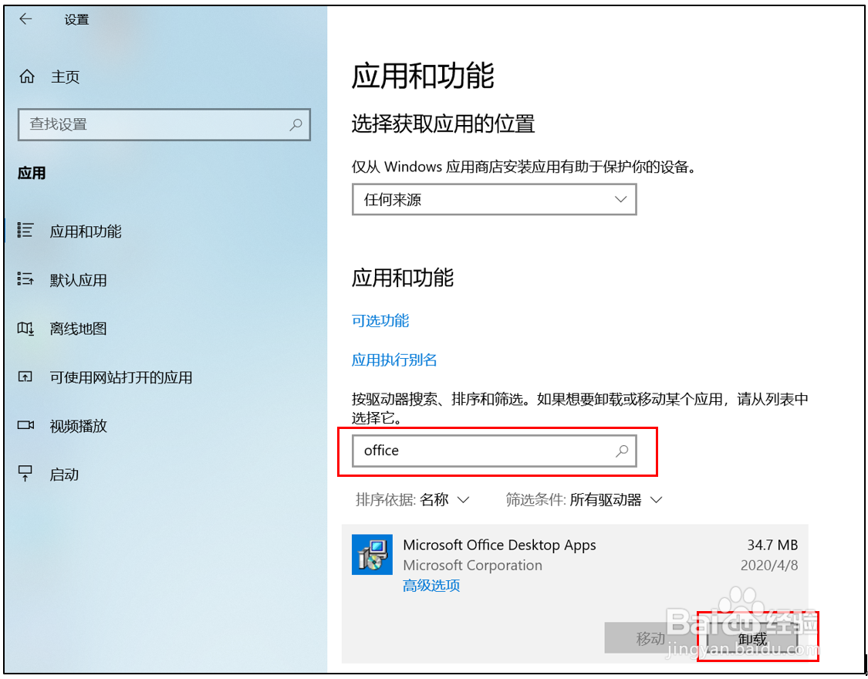868x679 pixels.
Task: Open 可使用网站打开的应用 page
Action: pyautogui.click(x=121, y=377)
